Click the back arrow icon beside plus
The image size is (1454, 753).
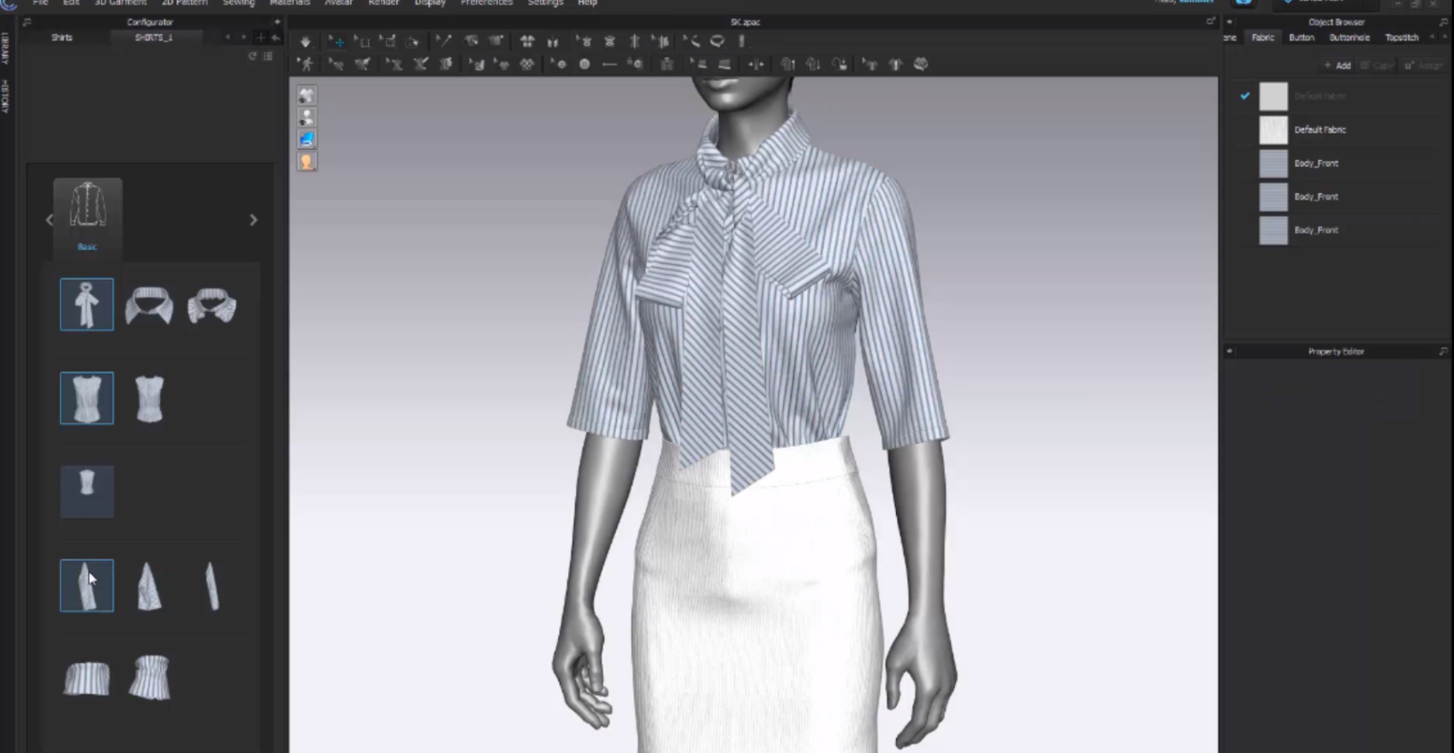pos(274,37)
